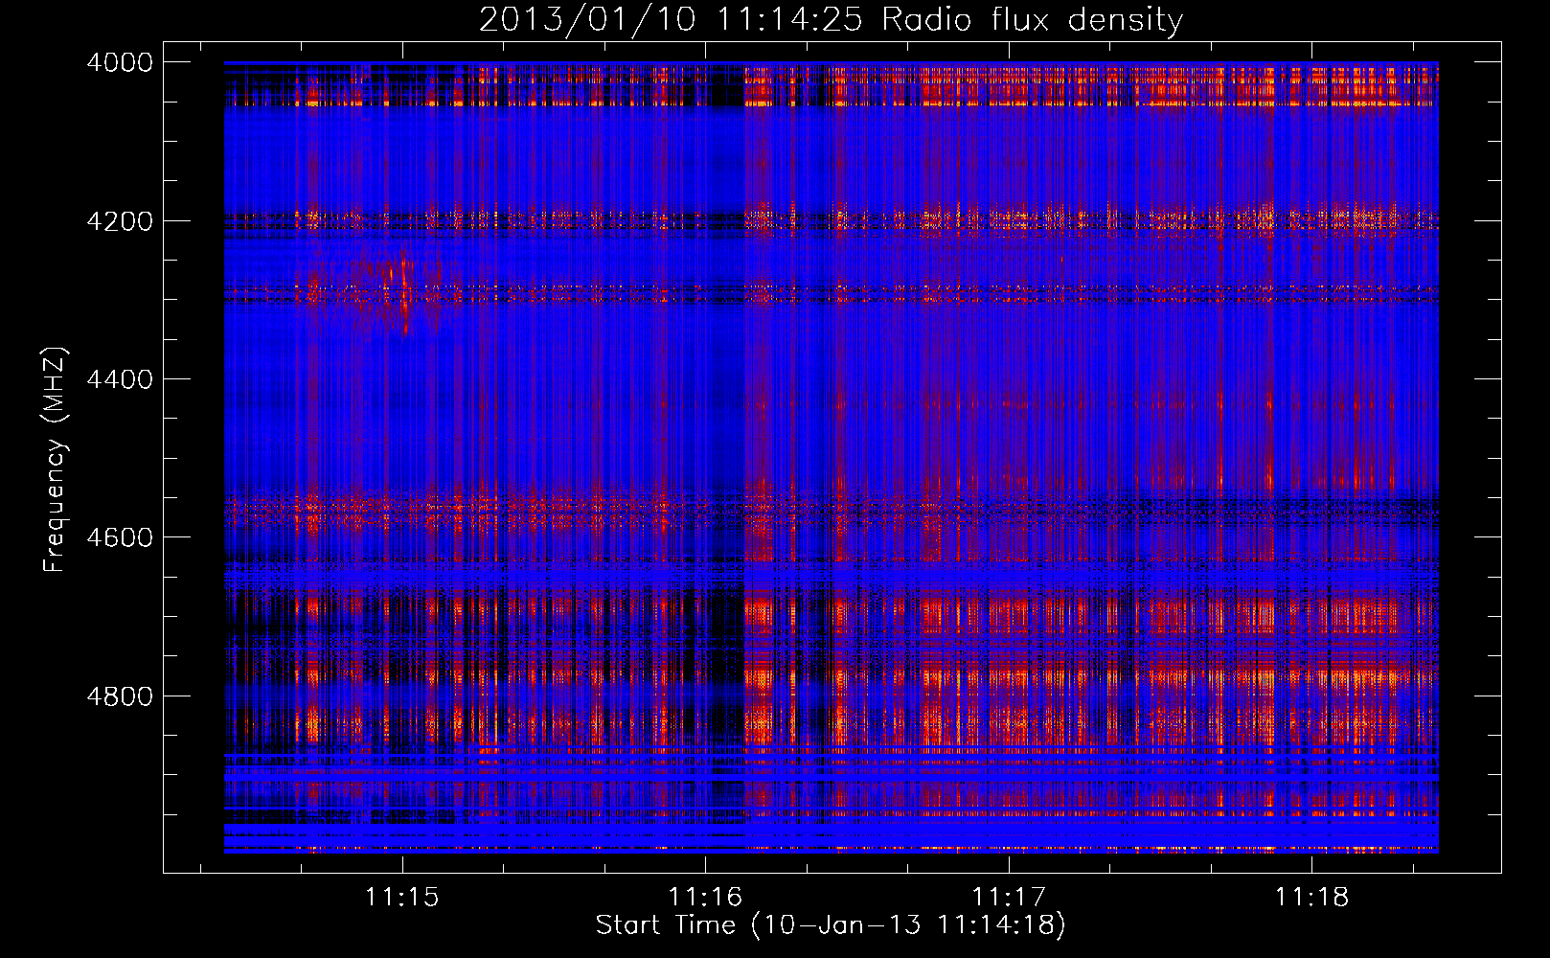Click the 4600 frequency axis label
Screen dimensions: 1550x958
coord(120,537)
